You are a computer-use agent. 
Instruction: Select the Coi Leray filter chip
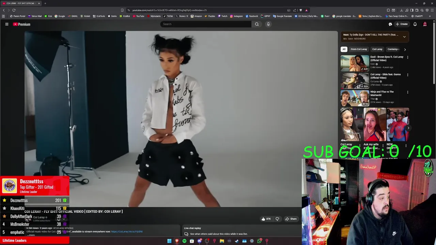377,49
